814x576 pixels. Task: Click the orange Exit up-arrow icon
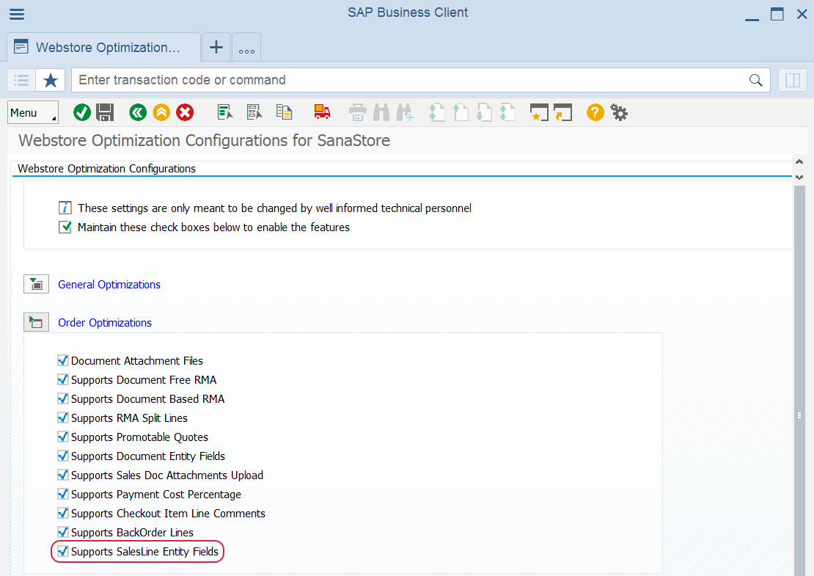161,112
